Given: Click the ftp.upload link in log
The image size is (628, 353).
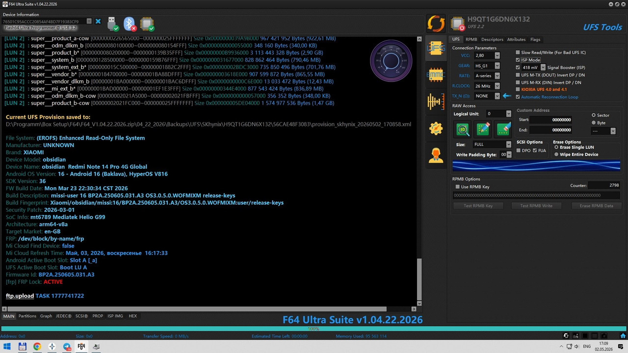Looking at the screenshot, I should (20, 296).
